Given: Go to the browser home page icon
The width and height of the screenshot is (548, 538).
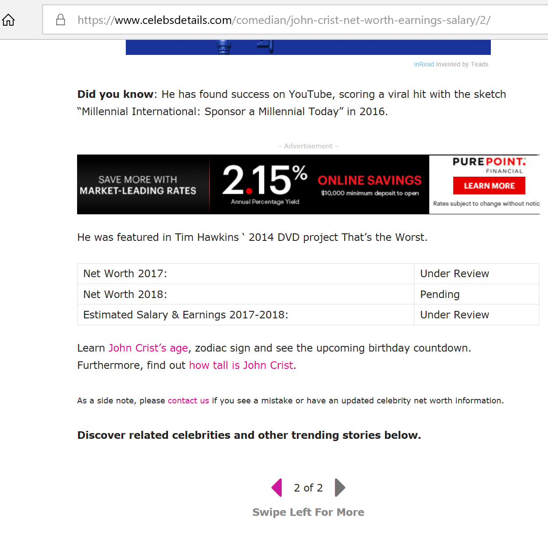Looking at the screenshot, I should click(8, 20).
